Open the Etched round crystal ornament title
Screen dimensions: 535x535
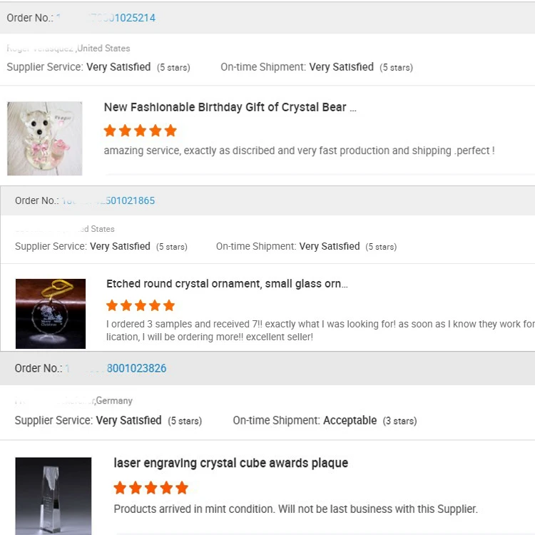click(227, 284)
